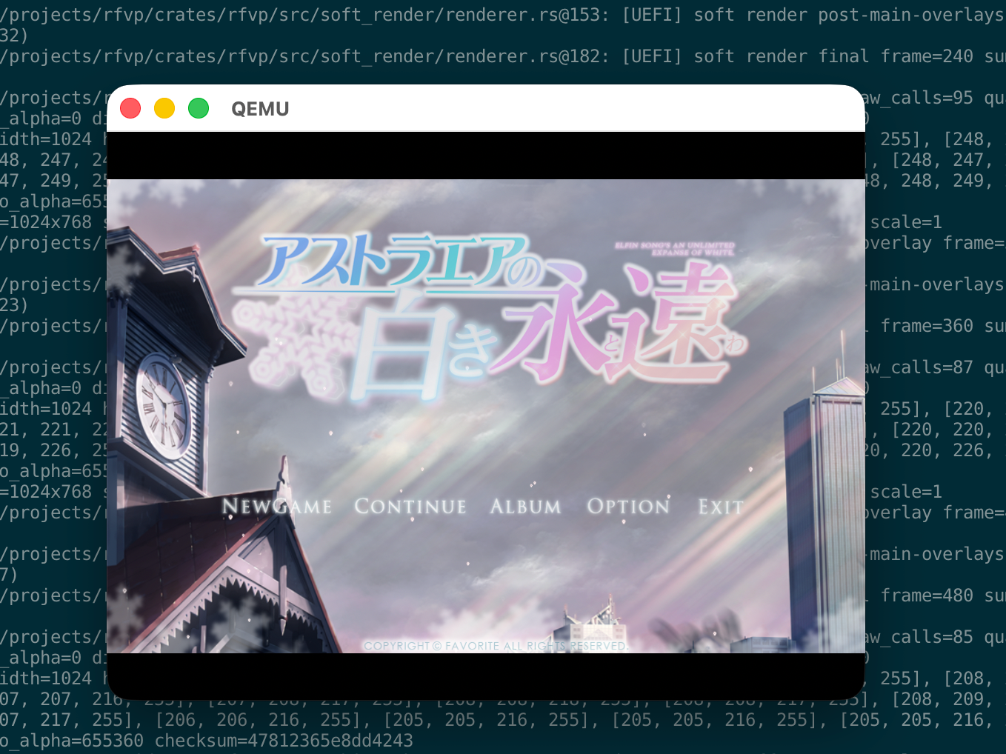Click the renderer.rs@182 final frame=240 log line

503,56
